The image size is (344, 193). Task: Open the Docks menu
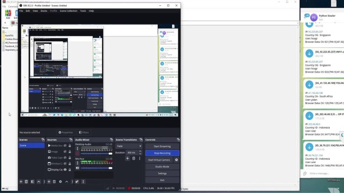pyautogui.click(x=44, y=11)
